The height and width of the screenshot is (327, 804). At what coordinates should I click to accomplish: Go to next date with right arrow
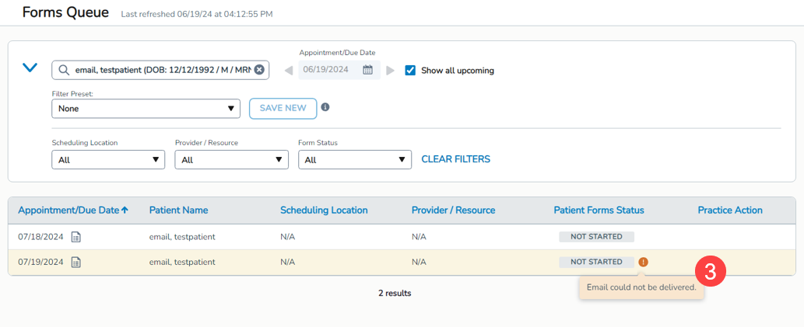coord(391,71)
